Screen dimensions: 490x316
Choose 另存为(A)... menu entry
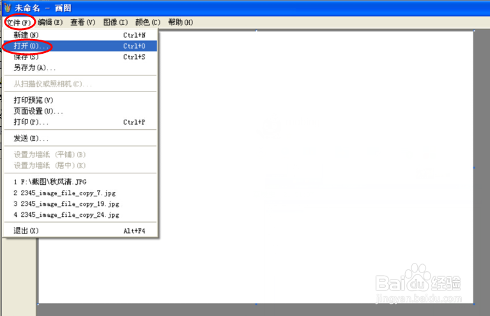tap(80, 68)
